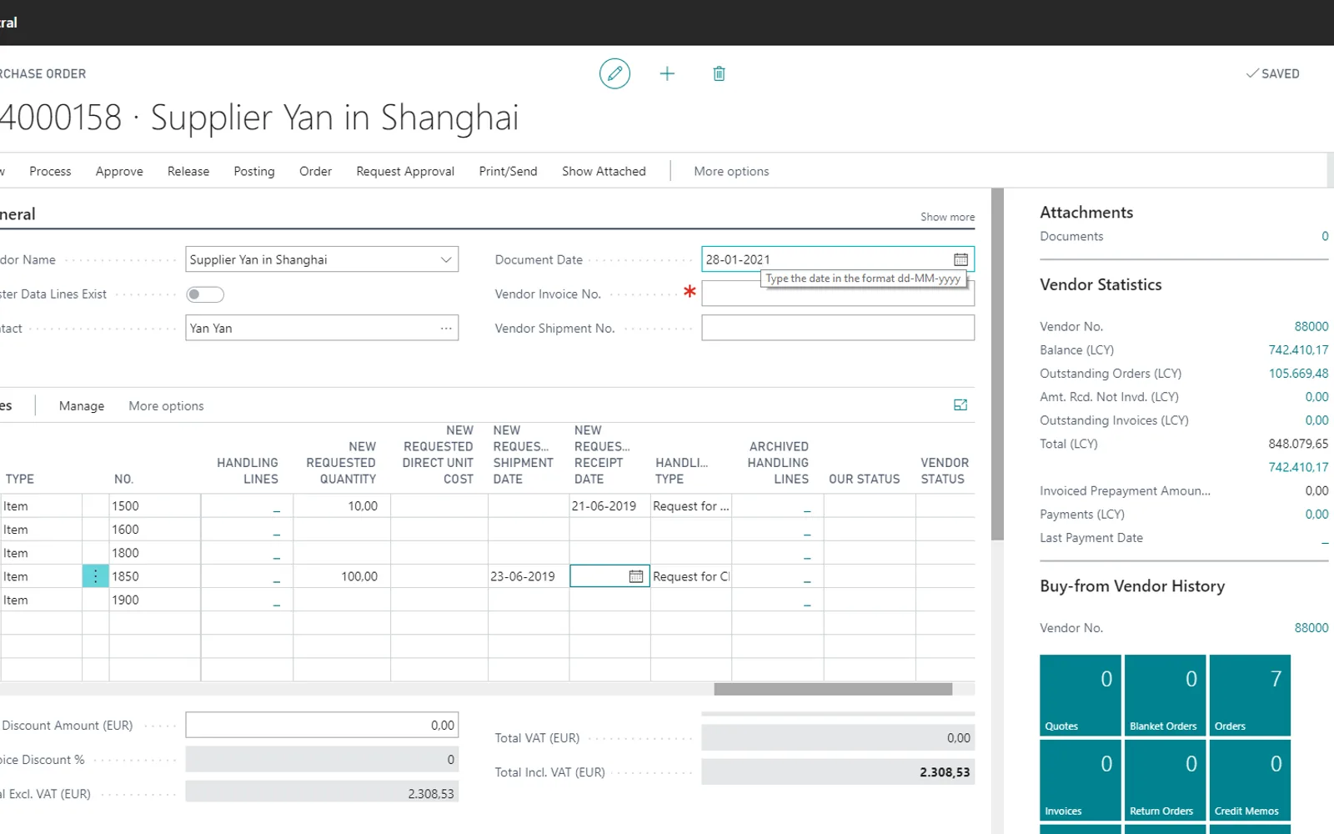Viewport: 1334px width, 834px height.
Task: Click More options in the lines toolbar
Action: (x=166, y=406)
